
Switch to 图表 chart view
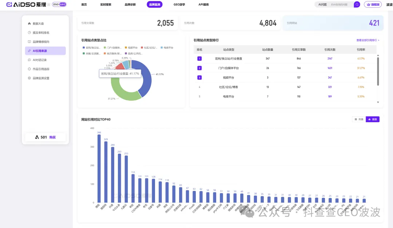click(x=373, y=119)
